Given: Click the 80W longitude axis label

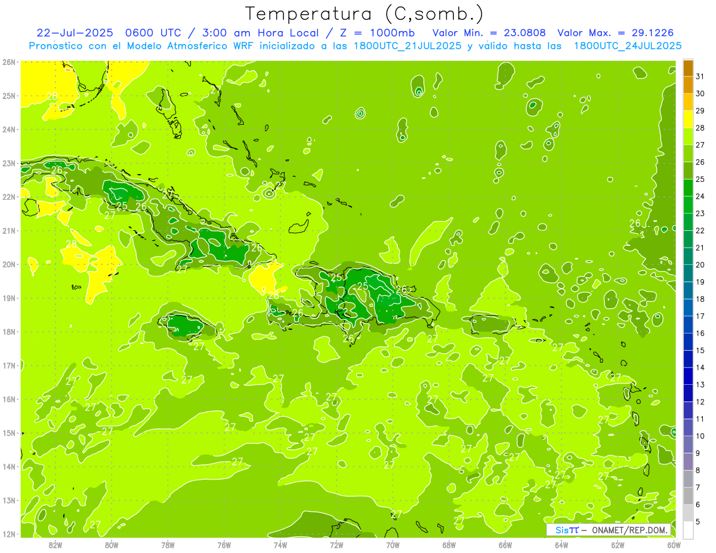Looking at the screenshot, I should pyautogui.click(x=112, y=545).
